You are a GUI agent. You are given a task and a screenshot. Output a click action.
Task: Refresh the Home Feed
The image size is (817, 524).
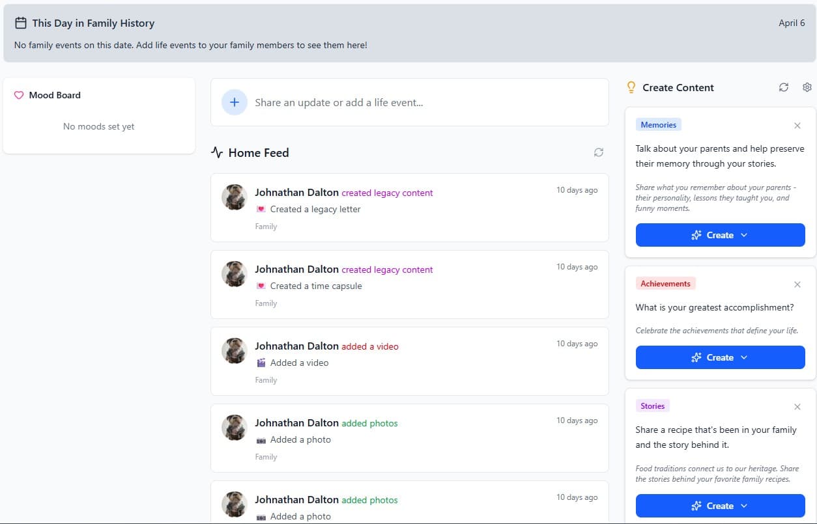(x=598, y=152)
